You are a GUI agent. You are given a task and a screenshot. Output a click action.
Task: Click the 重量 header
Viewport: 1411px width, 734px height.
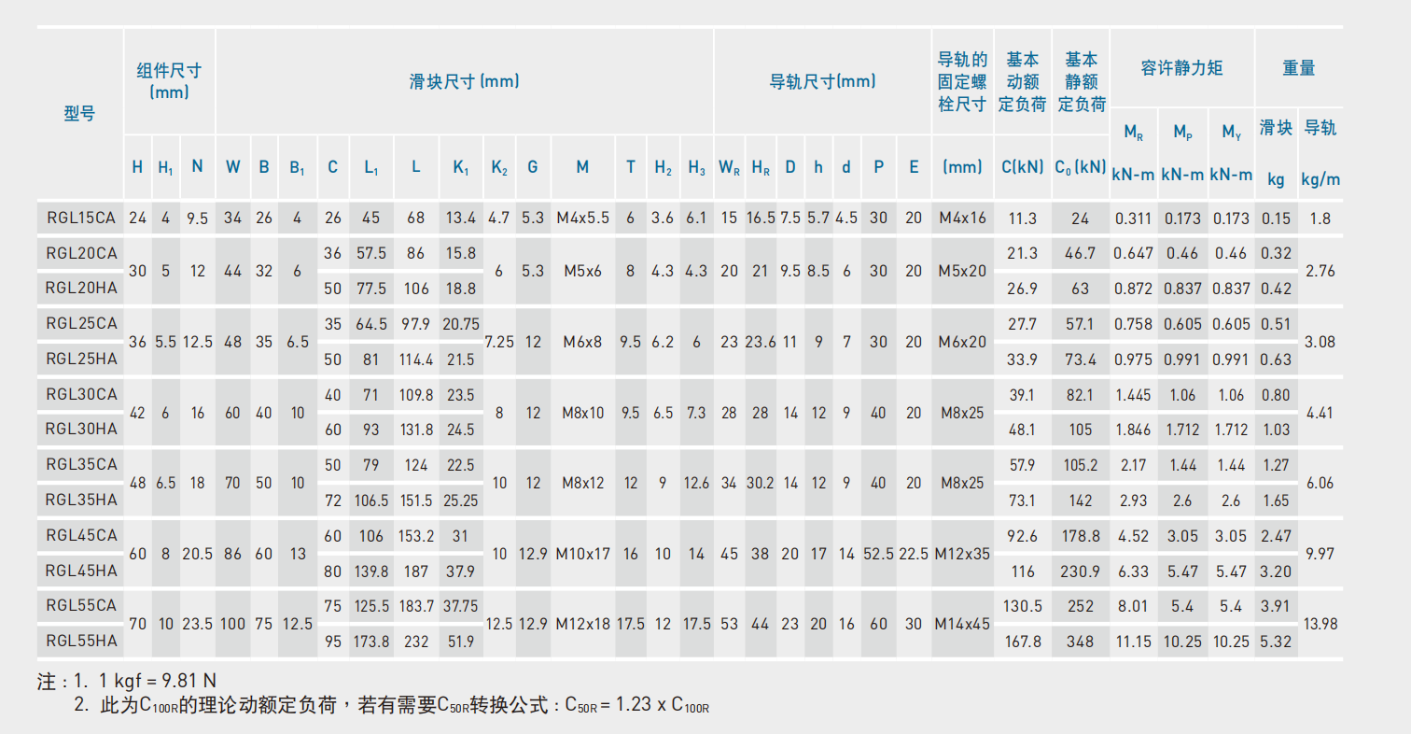click(x=1298, y=68)
